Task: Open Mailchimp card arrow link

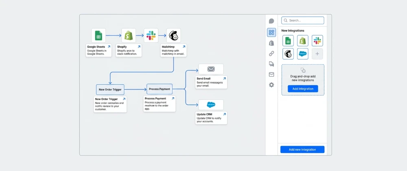Action: coord(184,47)
